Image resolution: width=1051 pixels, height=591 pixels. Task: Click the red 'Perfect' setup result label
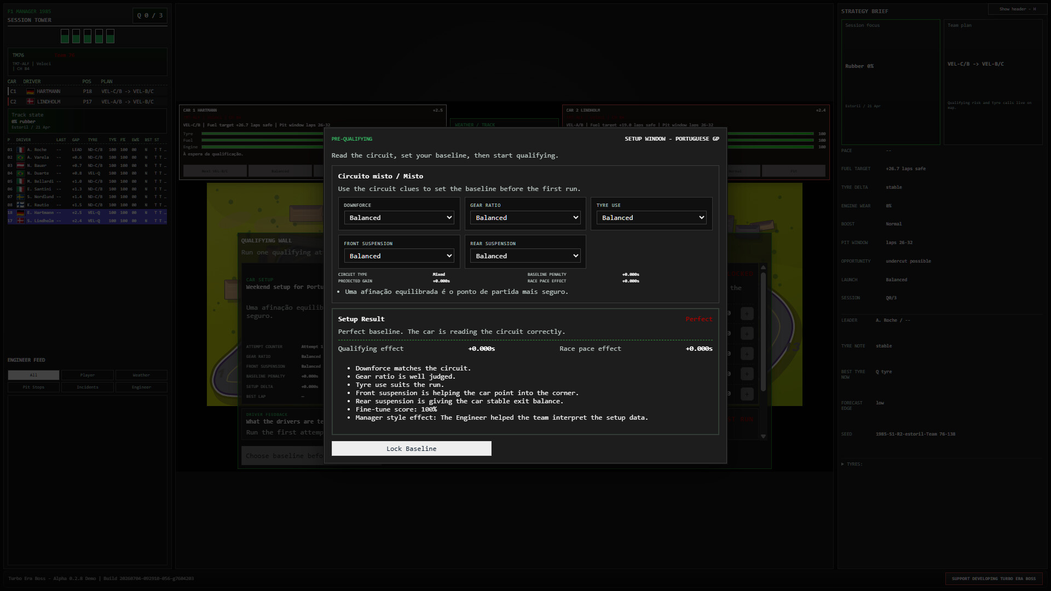699,319
